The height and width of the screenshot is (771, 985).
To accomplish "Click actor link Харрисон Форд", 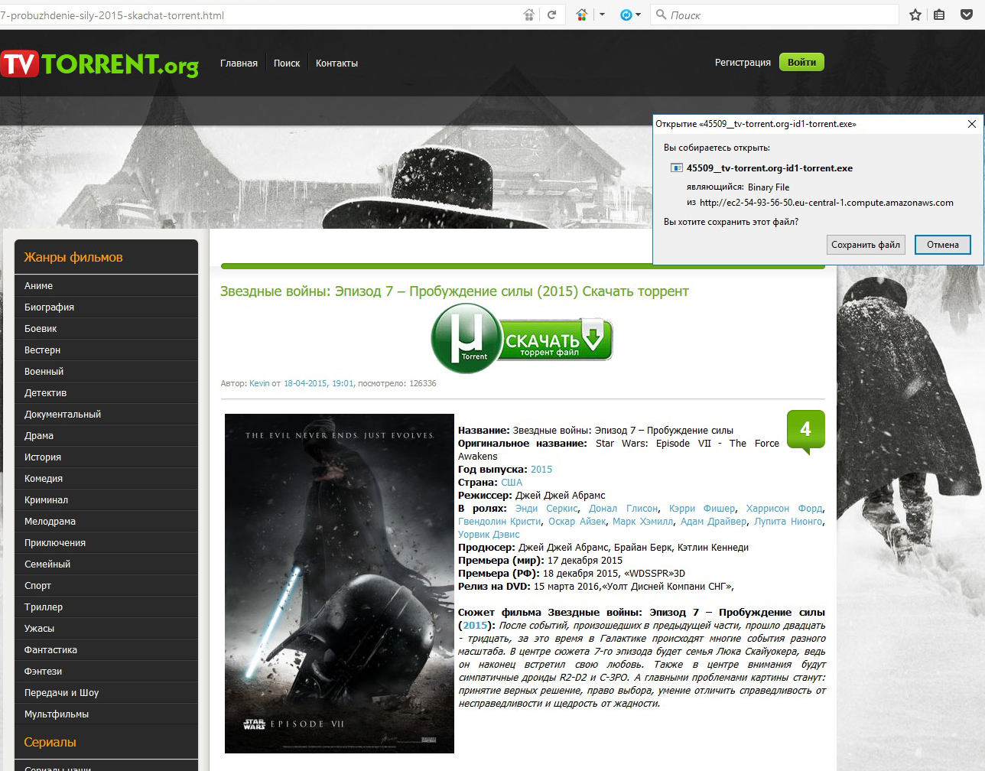I will [x=784, y=509].
